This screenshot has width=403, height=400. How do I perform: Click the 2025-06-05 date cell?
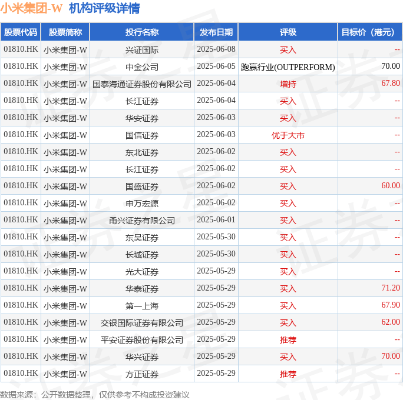coord(216,66)
